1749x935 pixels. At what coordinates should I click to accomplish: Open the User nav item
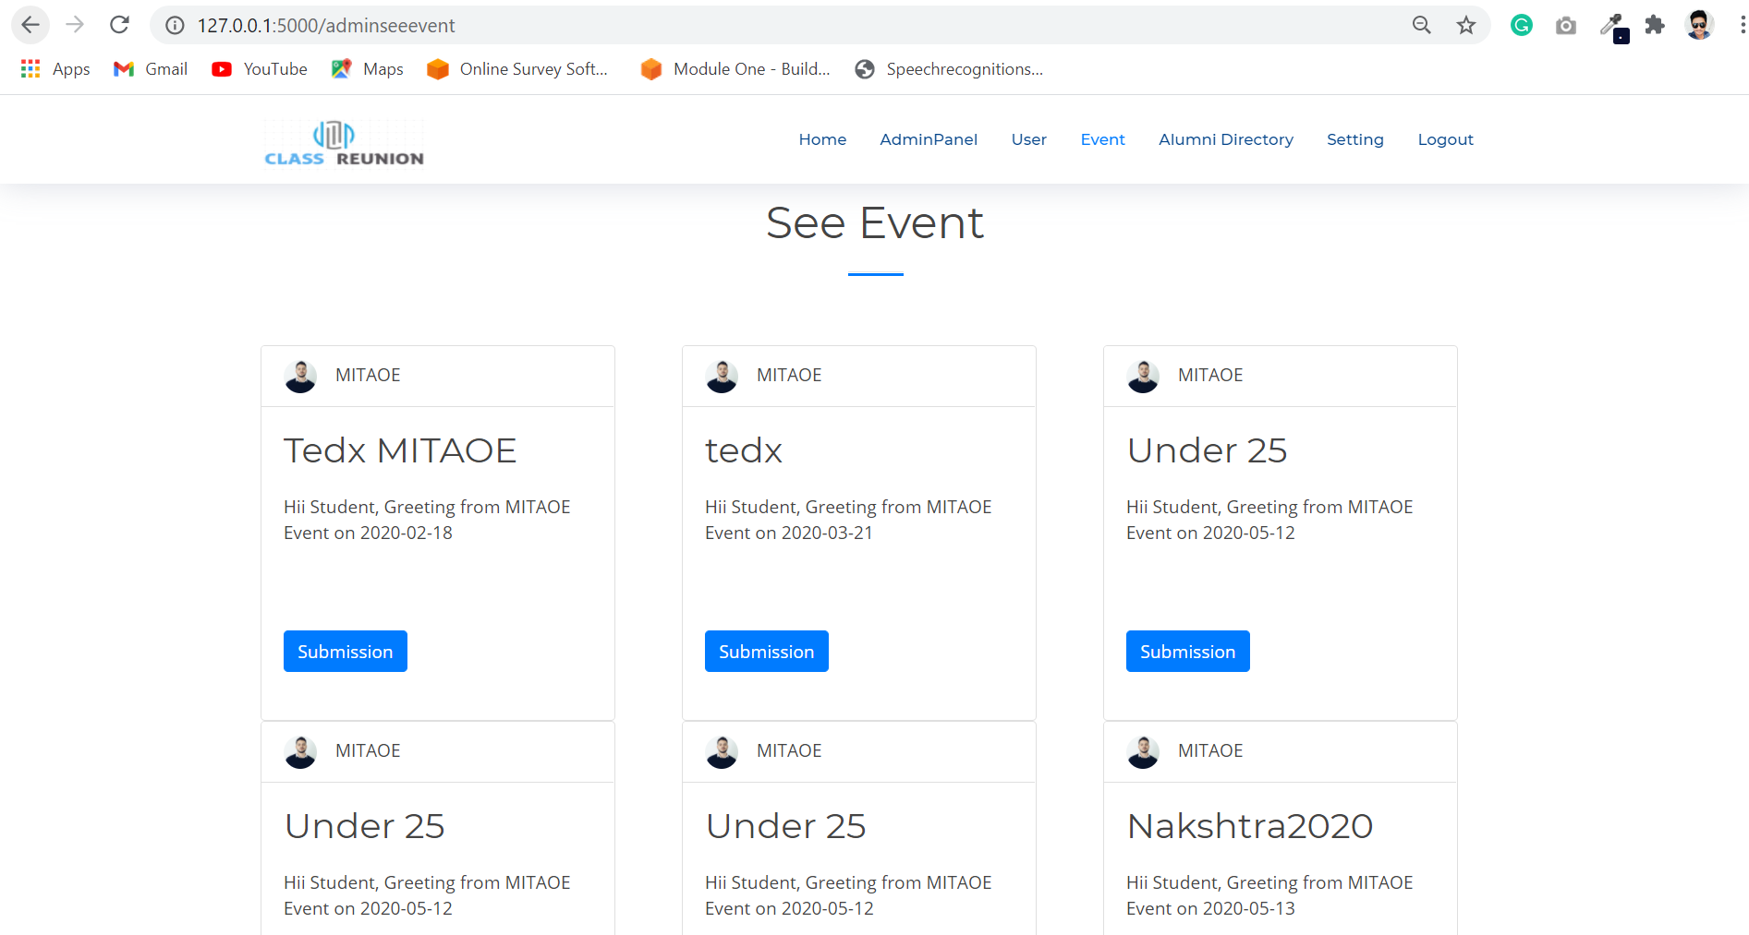(1029, 139)
